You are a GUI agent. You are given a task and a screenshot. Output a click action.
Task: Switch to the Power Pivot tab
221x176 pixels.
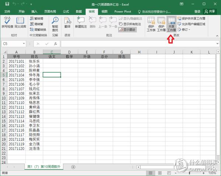(x=123, y=11)
